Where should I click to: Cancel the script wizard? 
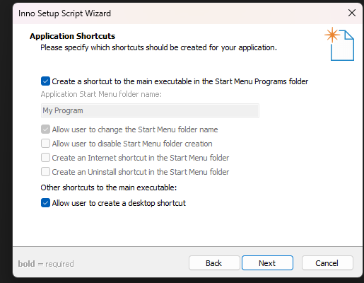[x=327, y=263]
